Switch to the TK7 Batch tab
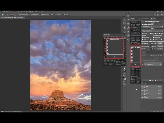Image resolution: width=164 pixels, height=123 pixels. (153, 19)
